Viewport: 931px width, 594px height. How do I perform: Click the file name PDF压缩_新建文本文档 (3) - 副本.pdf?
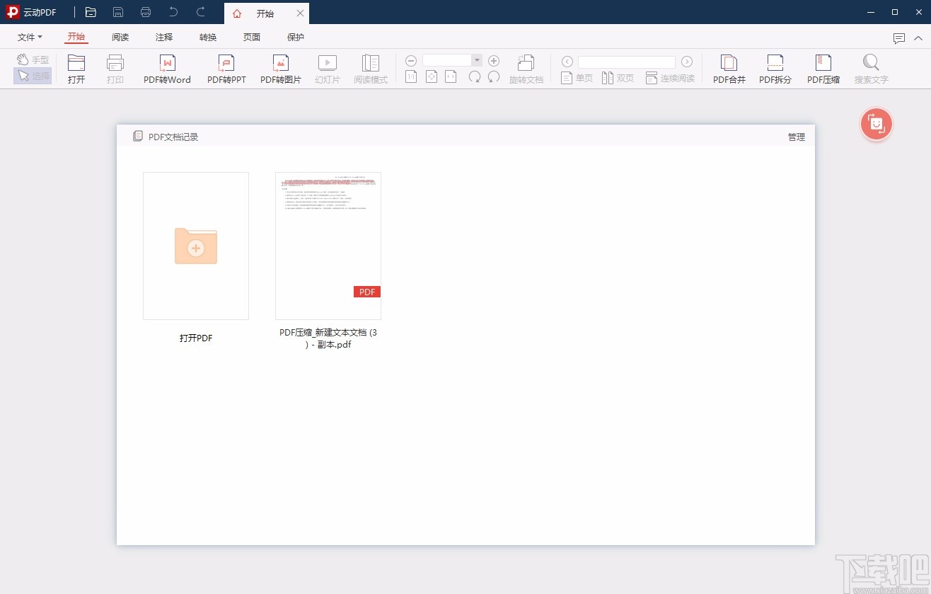[x=328, y=338]
